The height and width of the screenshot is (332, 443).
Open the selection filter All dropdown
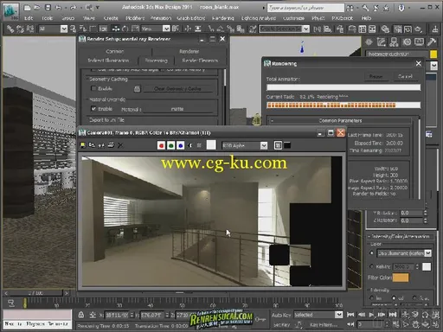click(53, 29)
